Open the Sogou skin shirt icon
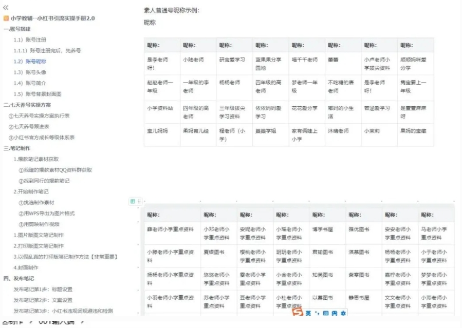The width and height of the screenshot is (462, 328). [335, 313]
